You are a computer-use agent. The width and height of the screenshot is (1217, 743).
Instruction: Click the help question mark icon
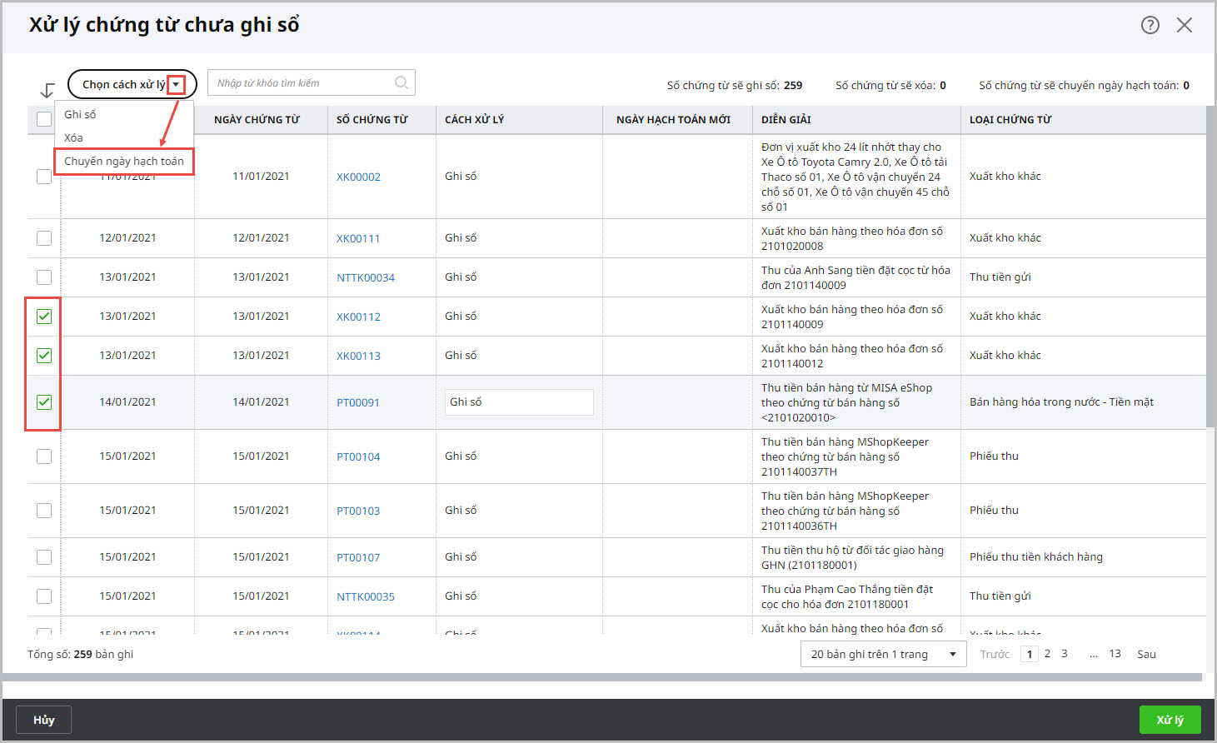(x=1150, y=25)
